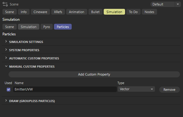183x117 pixels.
Task: Click the EmitterUVW name input field
Action: (65, 89)
